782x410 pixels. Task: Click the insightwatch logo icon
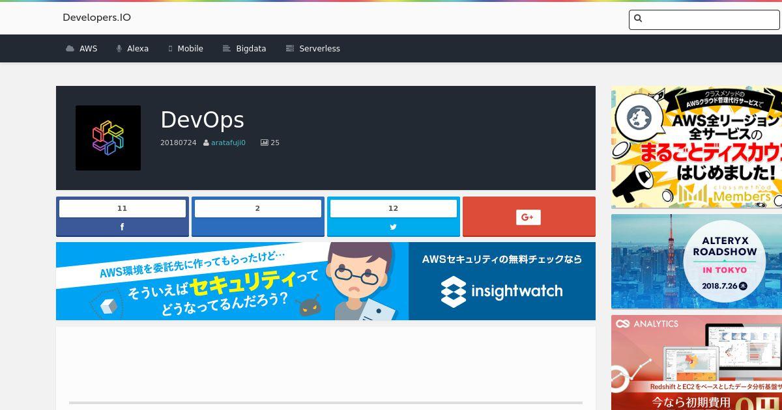tap(454, 292)
